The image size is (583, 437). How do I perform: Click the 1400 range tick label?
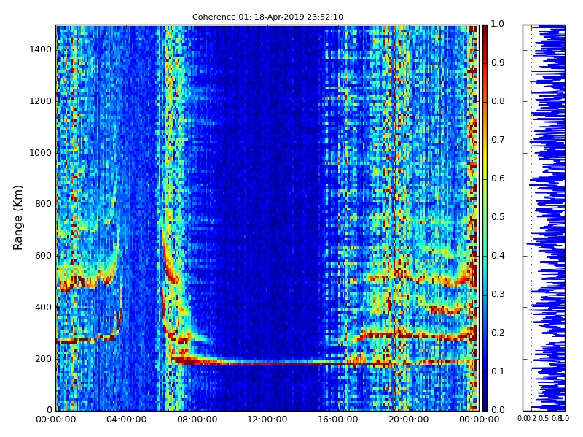pyautogui.click(x=41, y=50)
